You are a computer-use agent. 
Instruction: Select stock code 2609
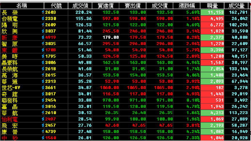click(x=51, y=25)
